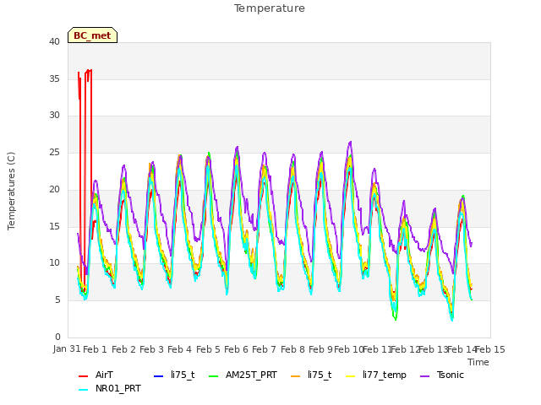Click the red AirT legend swatch
The image size is (541, 405).
(x=83, y=376)
